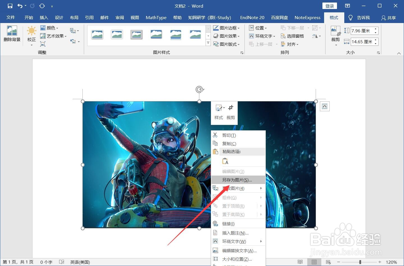The height and width of the screenshot is (266, 404).
Task: Click the 选择窗格 selection pane button
Action: tap(292, 36)
